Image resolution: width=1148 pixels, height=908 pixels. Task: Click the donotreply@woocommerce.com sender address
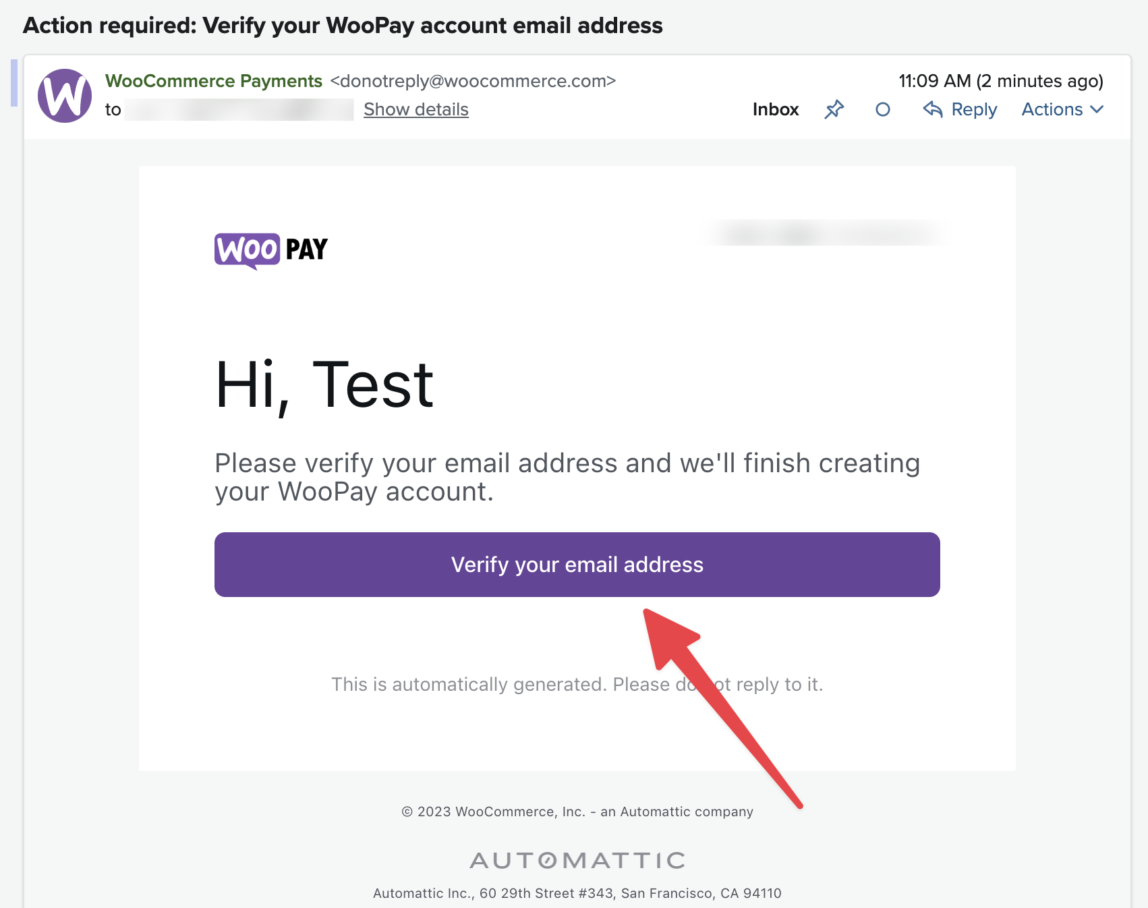tap(473, 81)
